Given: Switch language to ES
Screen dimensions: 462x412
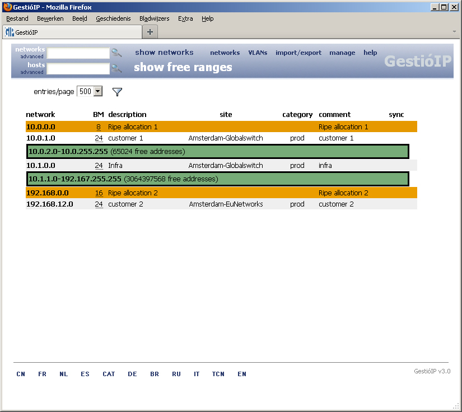Looking at the screenshot, I should point(85,374).
